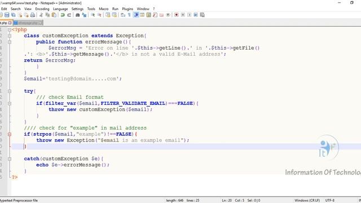
Task: Click the 'echo $e->errorMessage();' line
Action: pos(73,165)
